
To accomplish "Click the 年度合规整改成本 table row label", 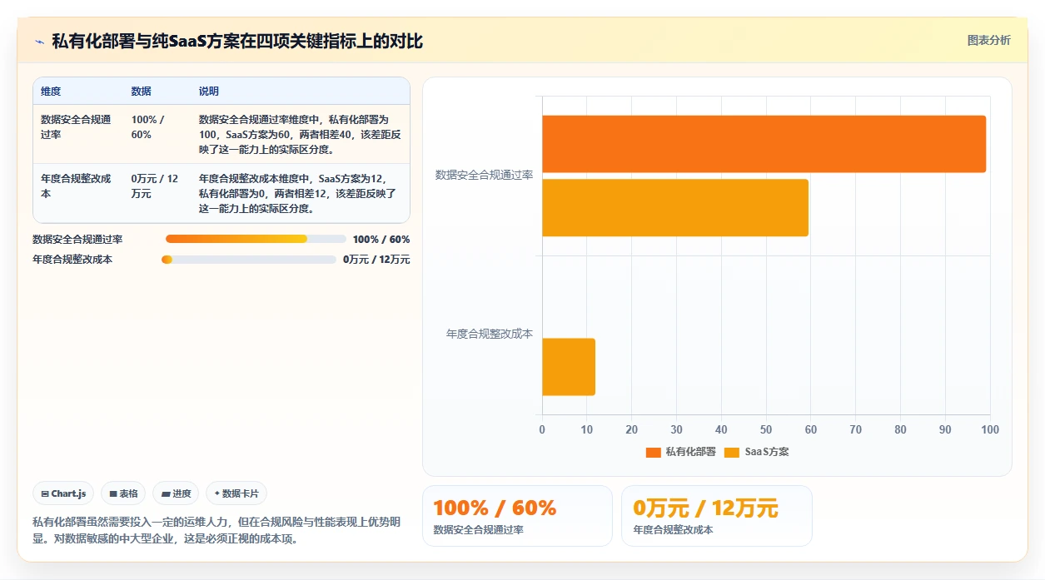I will coord(76,186).
